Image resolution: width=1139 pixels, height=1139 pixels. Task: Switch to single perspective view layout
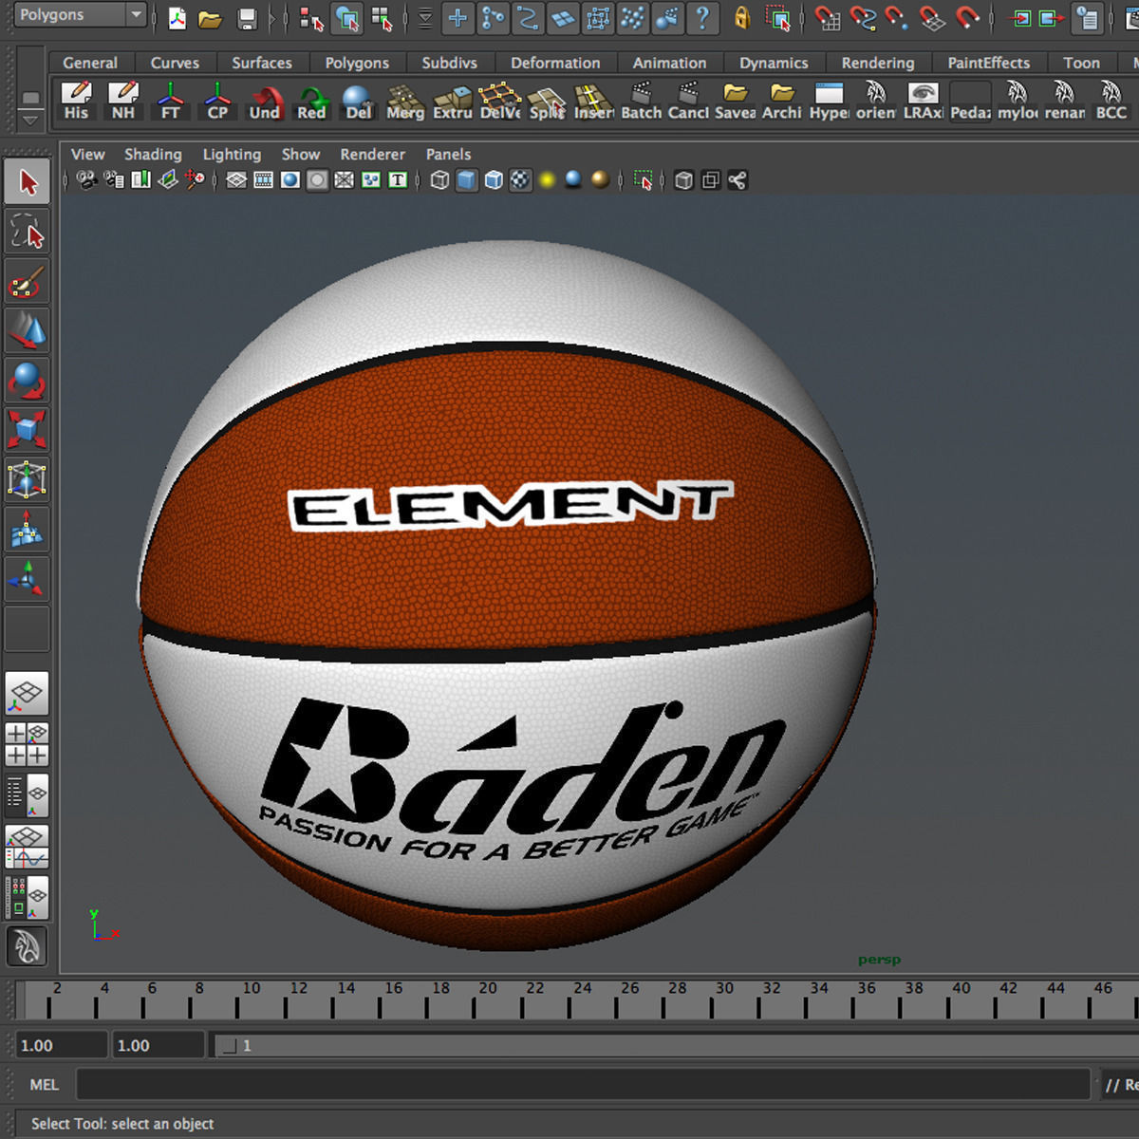[28, 695]
